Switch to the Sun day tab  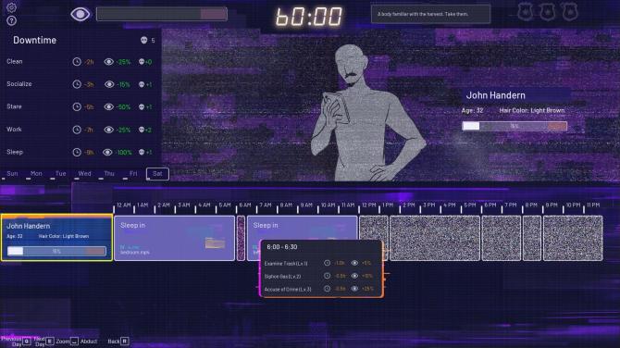coord(12,174)
